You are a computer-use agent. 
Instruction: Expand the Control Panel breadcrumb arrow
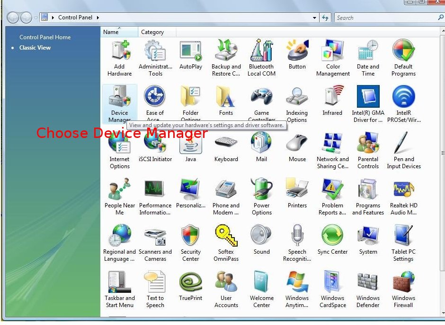pos(98,18)
